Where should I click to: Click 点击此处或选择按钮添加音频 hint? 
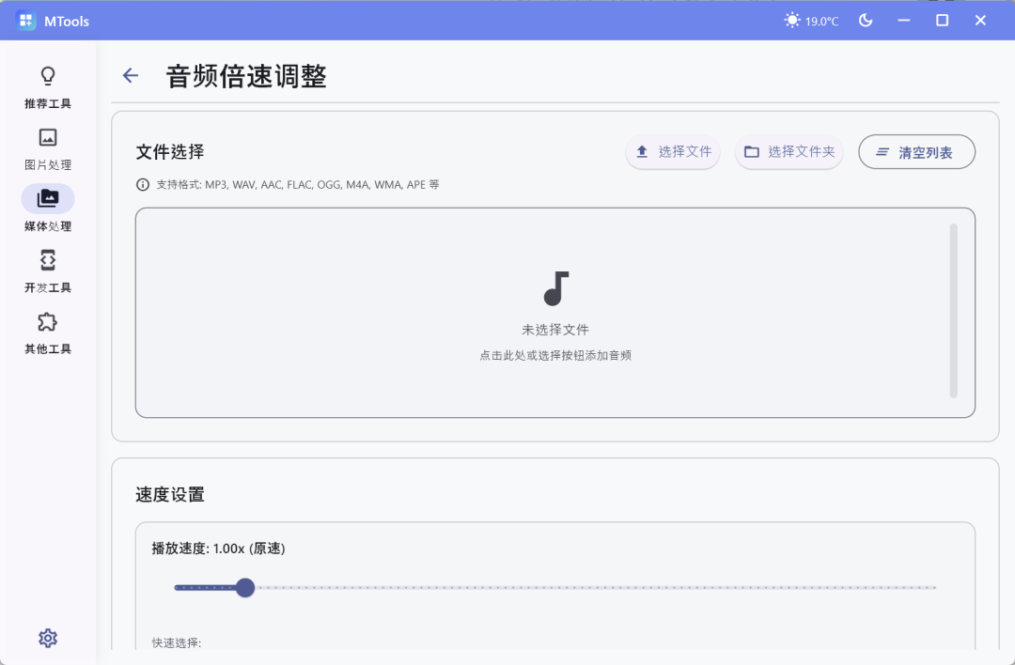(555, 356)
